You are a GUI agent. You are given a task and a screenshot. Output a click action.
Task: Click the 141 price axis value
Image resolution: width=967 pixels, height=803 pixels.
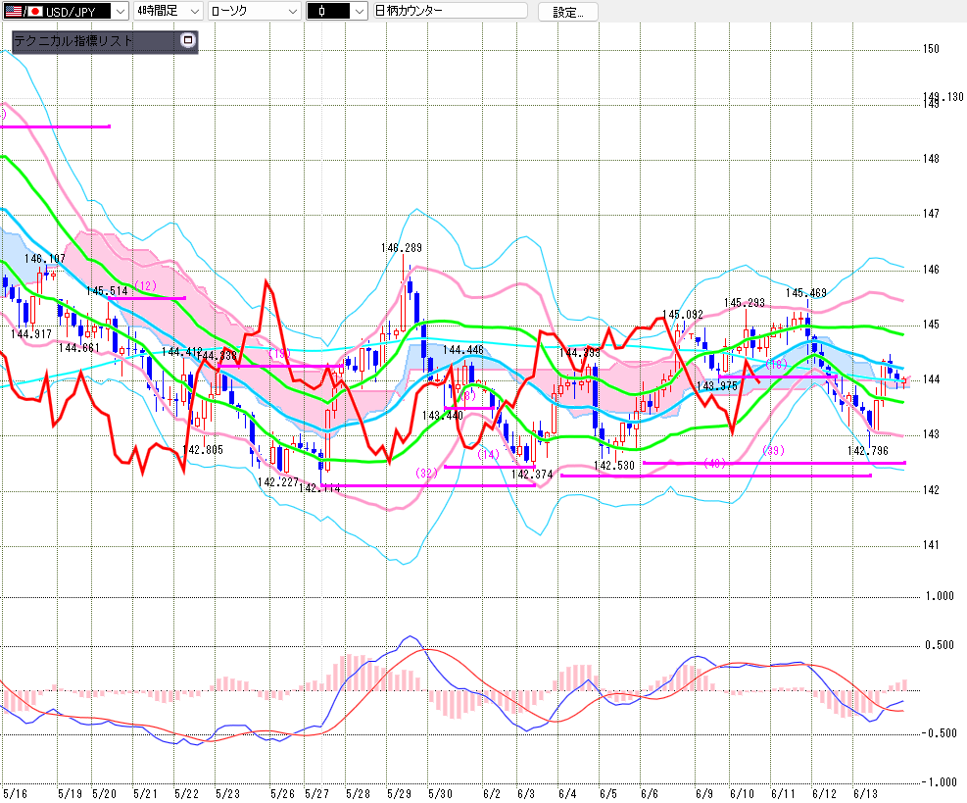[931, 545]
